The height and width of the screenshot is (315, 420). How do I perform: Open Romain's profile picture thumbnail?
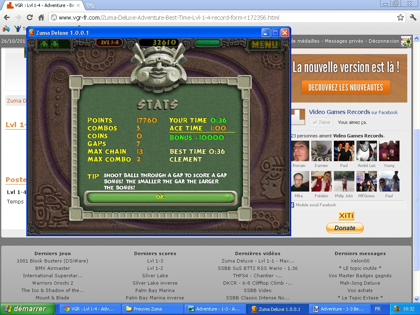(x=300, y=151)
